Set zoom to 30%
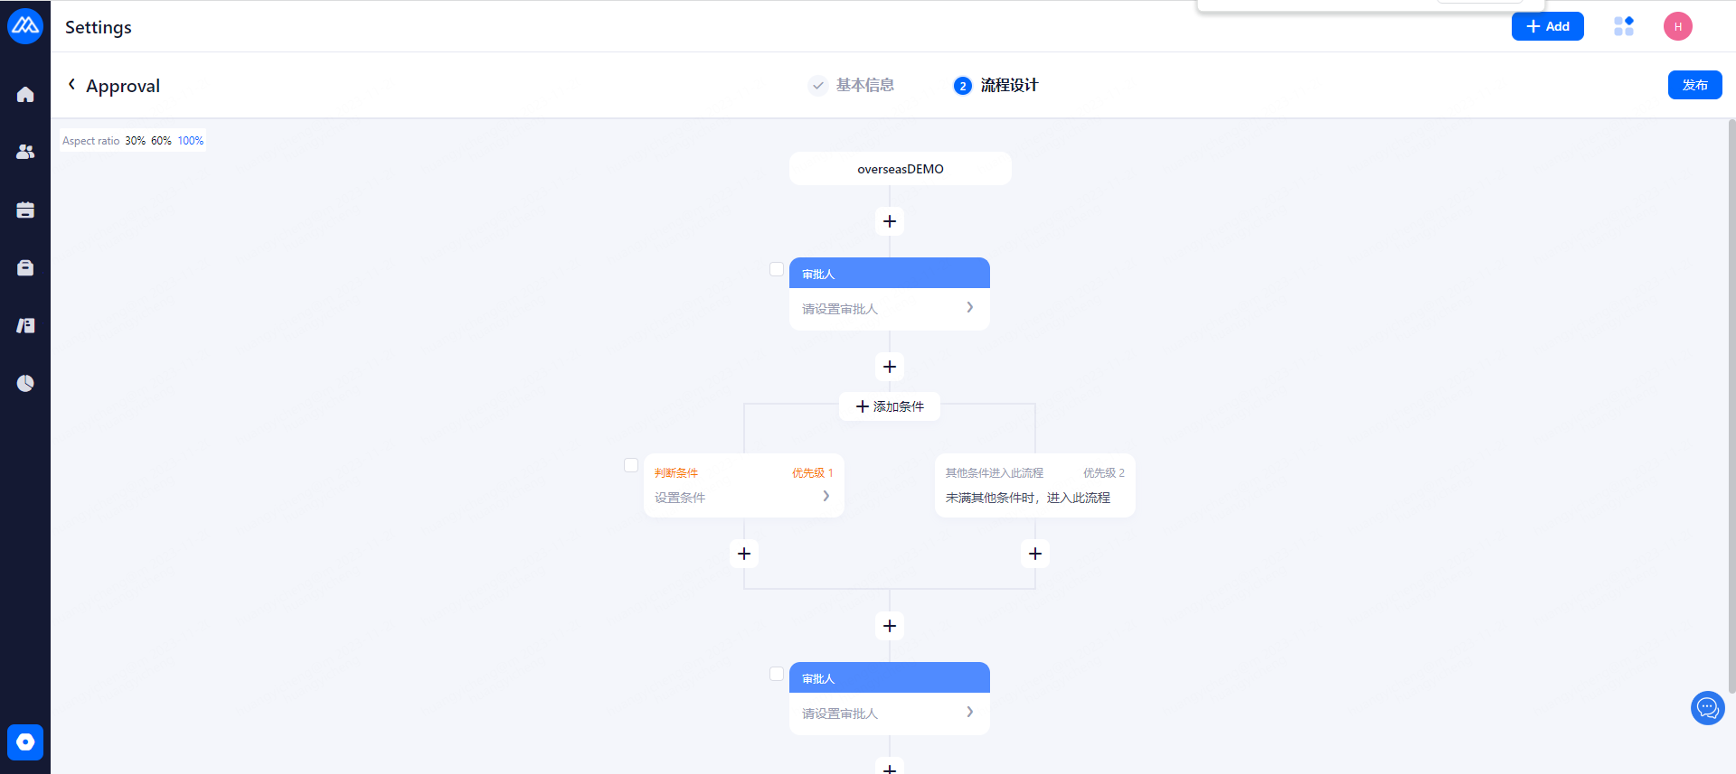The image size is (1736, 774). tap(135, 141)
